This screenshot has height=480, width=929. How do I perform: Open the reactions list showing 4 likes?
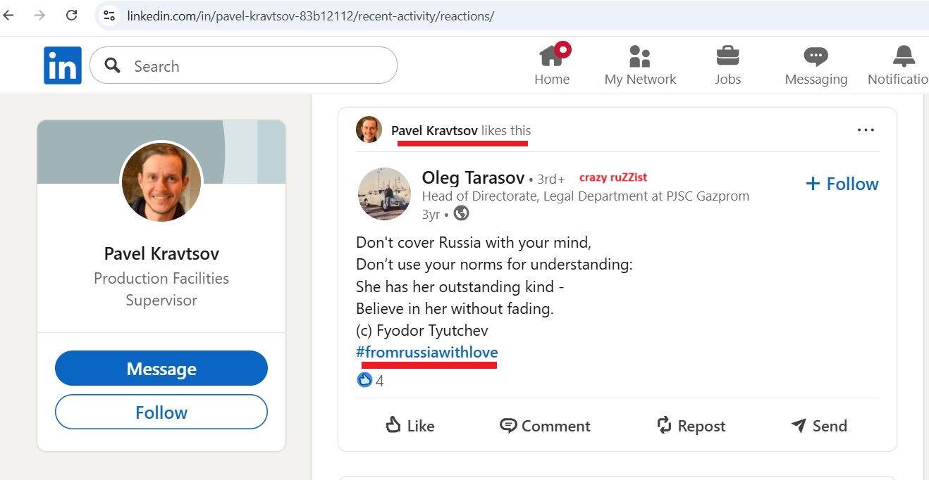coord(370,380)
